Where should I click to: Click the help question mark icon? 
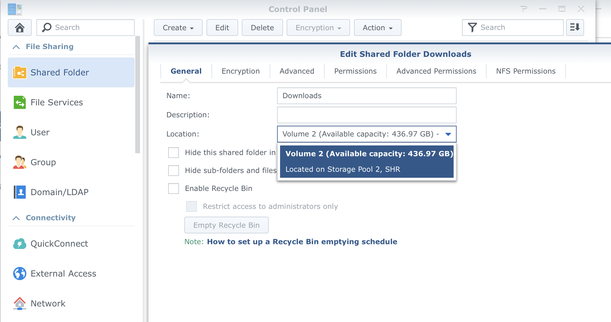point(524,9)
